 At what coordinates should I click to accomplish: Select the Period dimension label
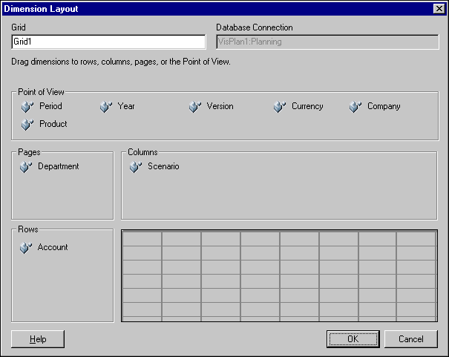50,107
